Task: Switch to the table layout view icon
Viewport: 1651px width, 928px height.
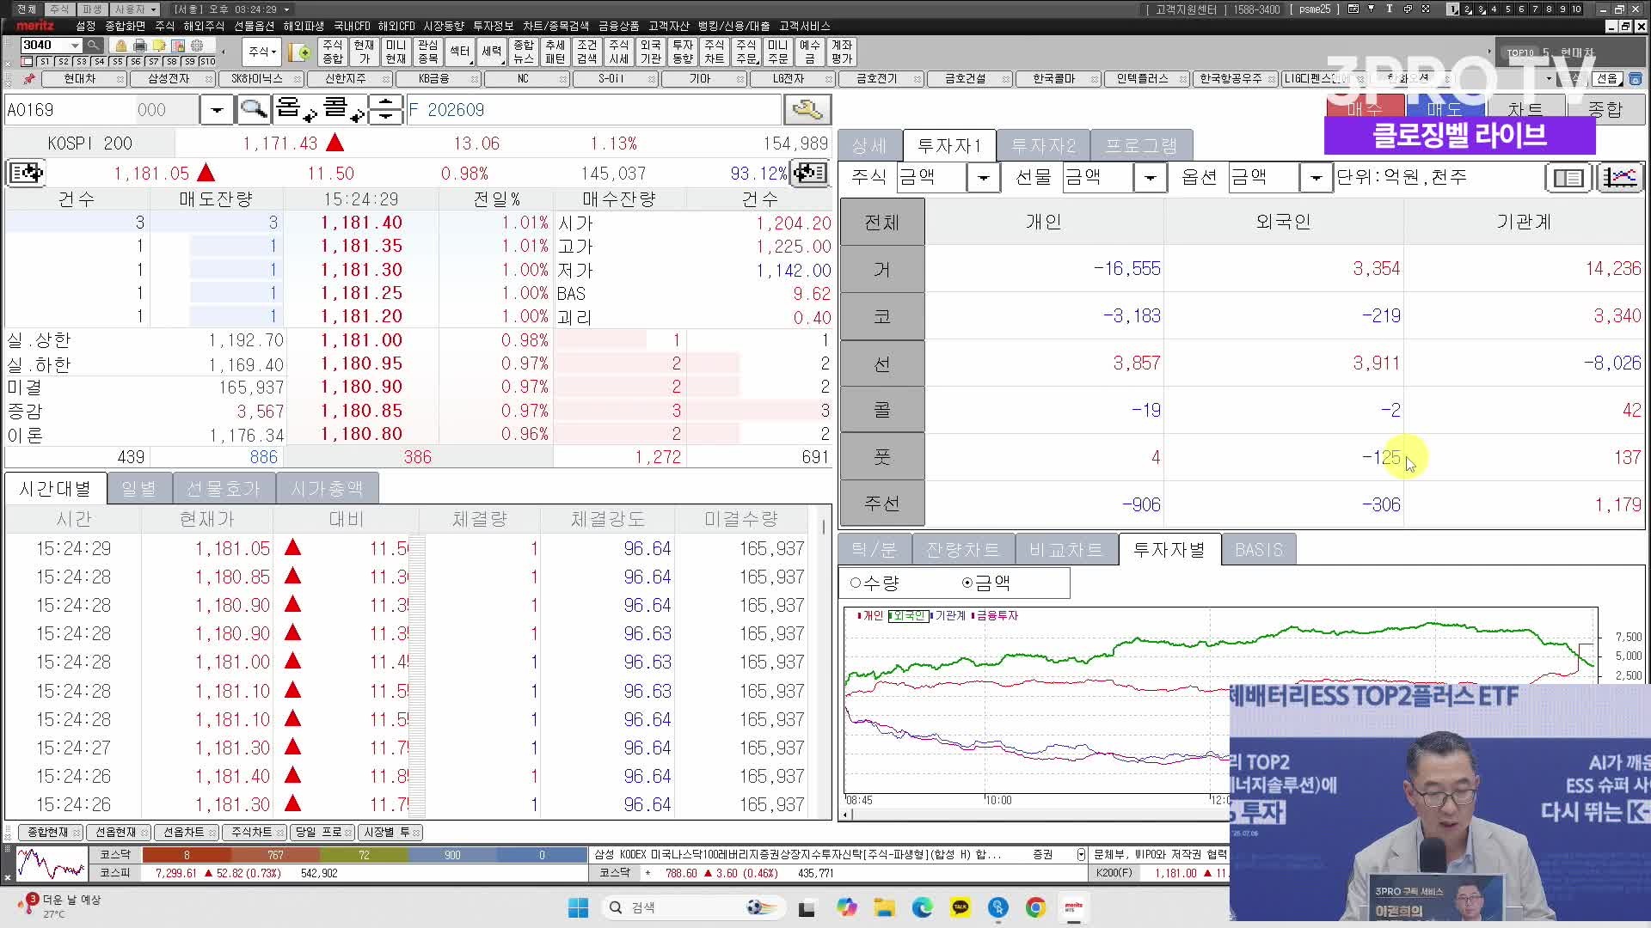Action: [x=1568, y=178]
